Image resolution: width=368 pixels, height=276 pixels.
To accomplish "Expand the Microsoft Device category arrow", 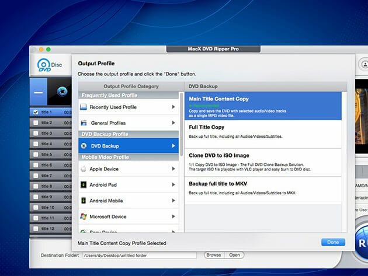I will tap(173, 216).
